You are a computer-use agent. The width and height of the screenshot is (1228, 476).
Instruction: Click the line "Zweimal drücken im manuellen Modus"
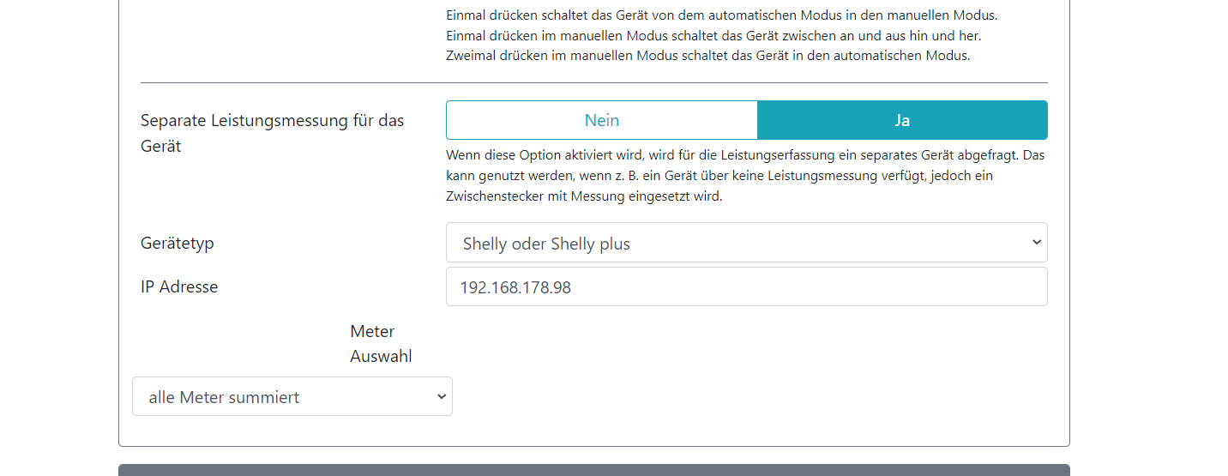pos(707,56)
